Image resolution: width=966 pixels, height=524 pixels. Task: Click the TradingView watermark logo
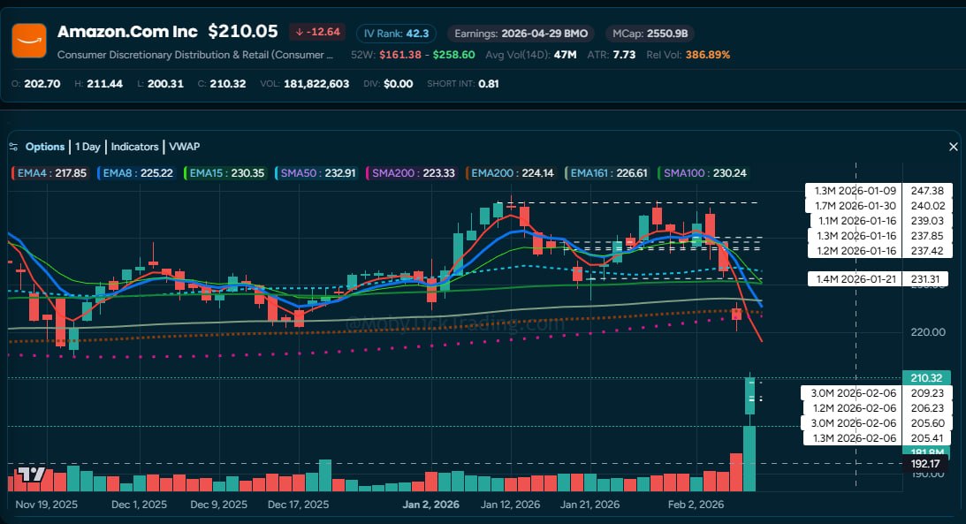click(x=31, y=475)
